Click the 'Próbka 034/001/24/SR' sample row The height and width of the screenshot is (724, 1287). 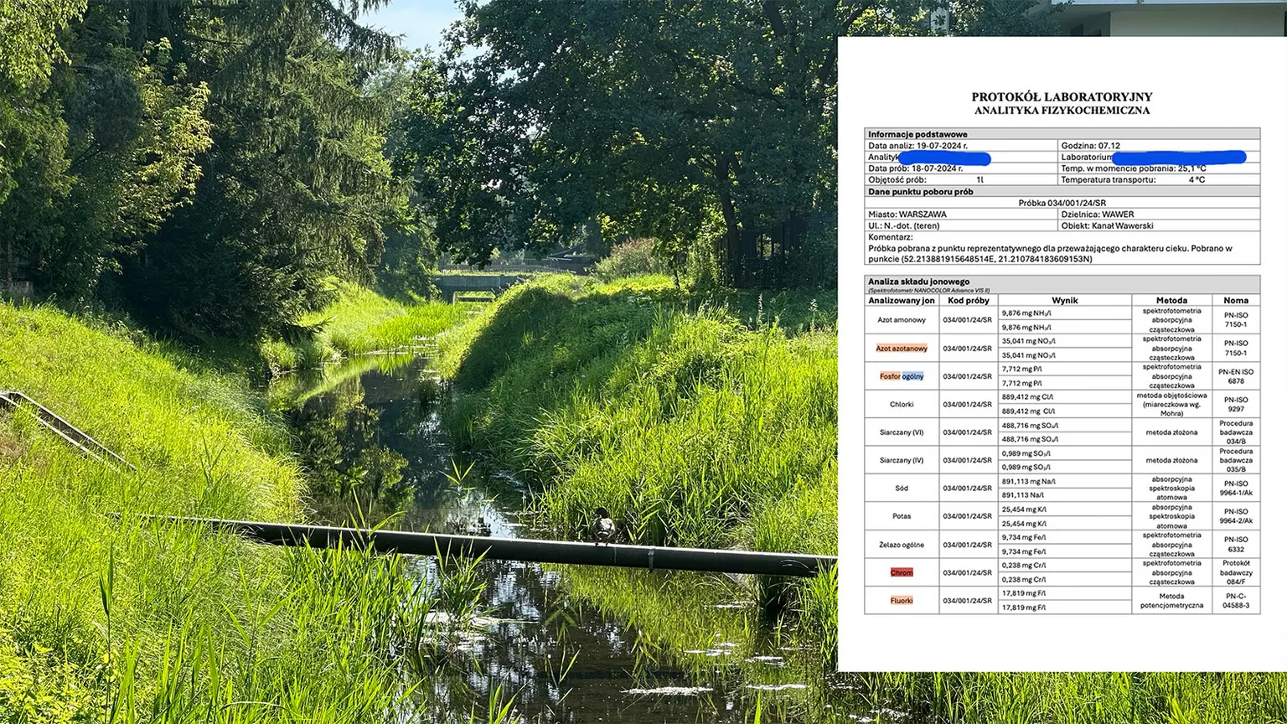coord(1062,203)
